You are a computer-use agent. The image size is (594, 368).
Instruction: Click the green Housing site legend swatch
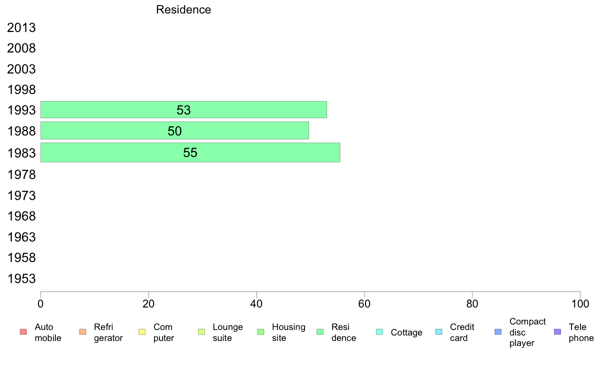(260, 332)
